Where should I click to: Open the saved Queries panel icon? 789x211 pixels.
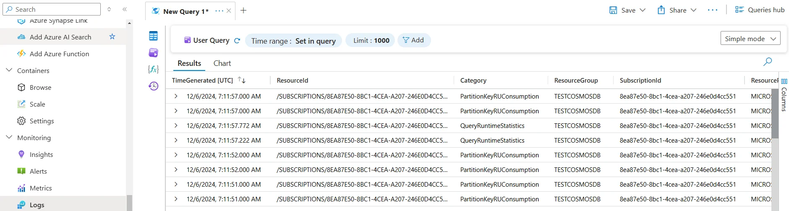(x=153, y=52)
